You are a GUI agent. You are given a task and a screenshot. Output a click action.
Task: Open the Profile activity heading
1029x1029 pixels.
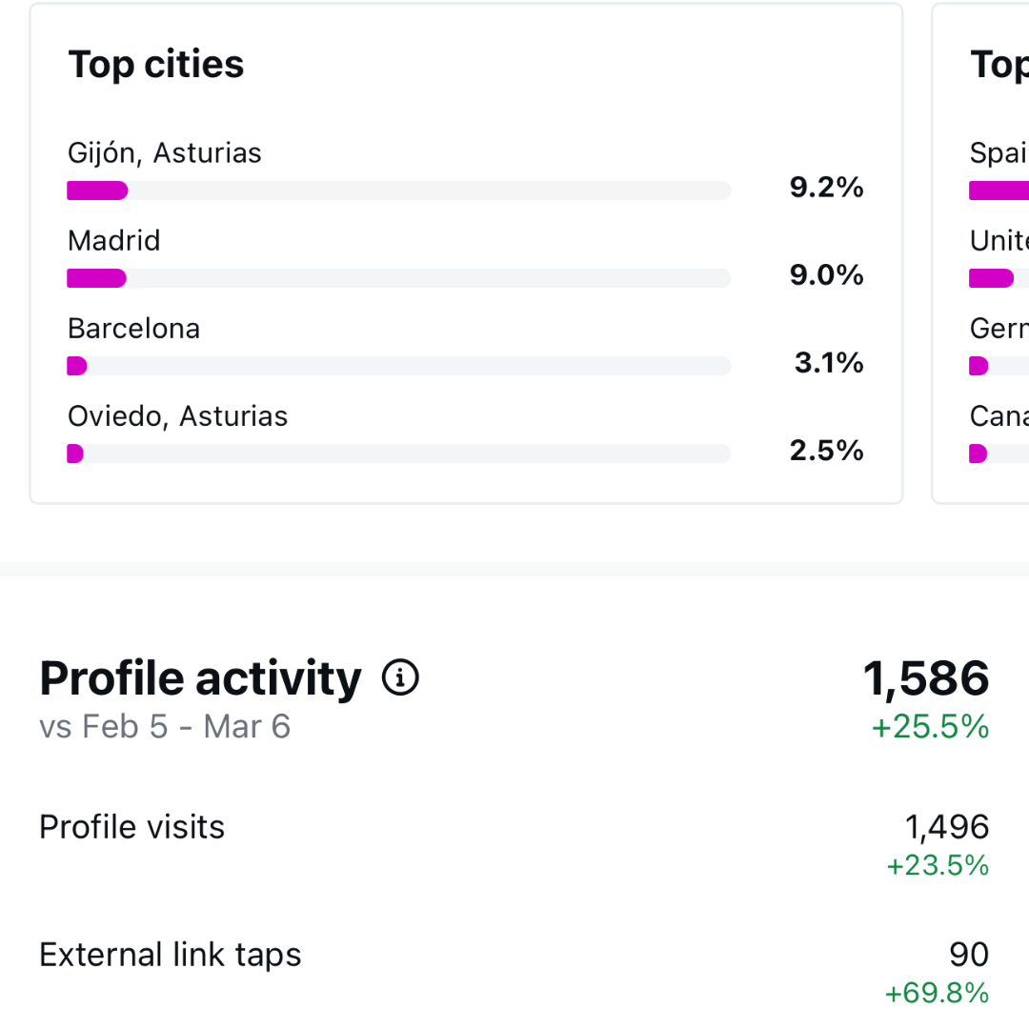click(200, 678)
